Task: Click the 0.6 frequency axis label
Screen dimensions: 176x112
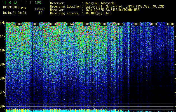Action: pos(3,106)
